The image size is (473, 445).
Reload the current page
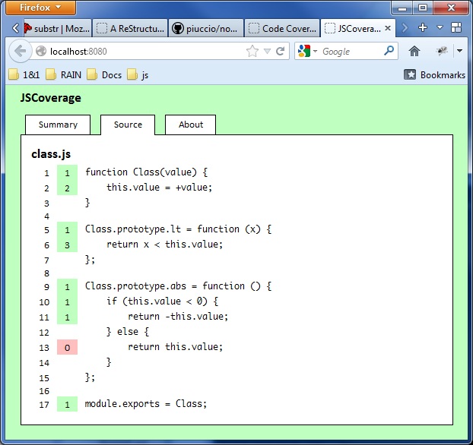click(x=281, y=51)
